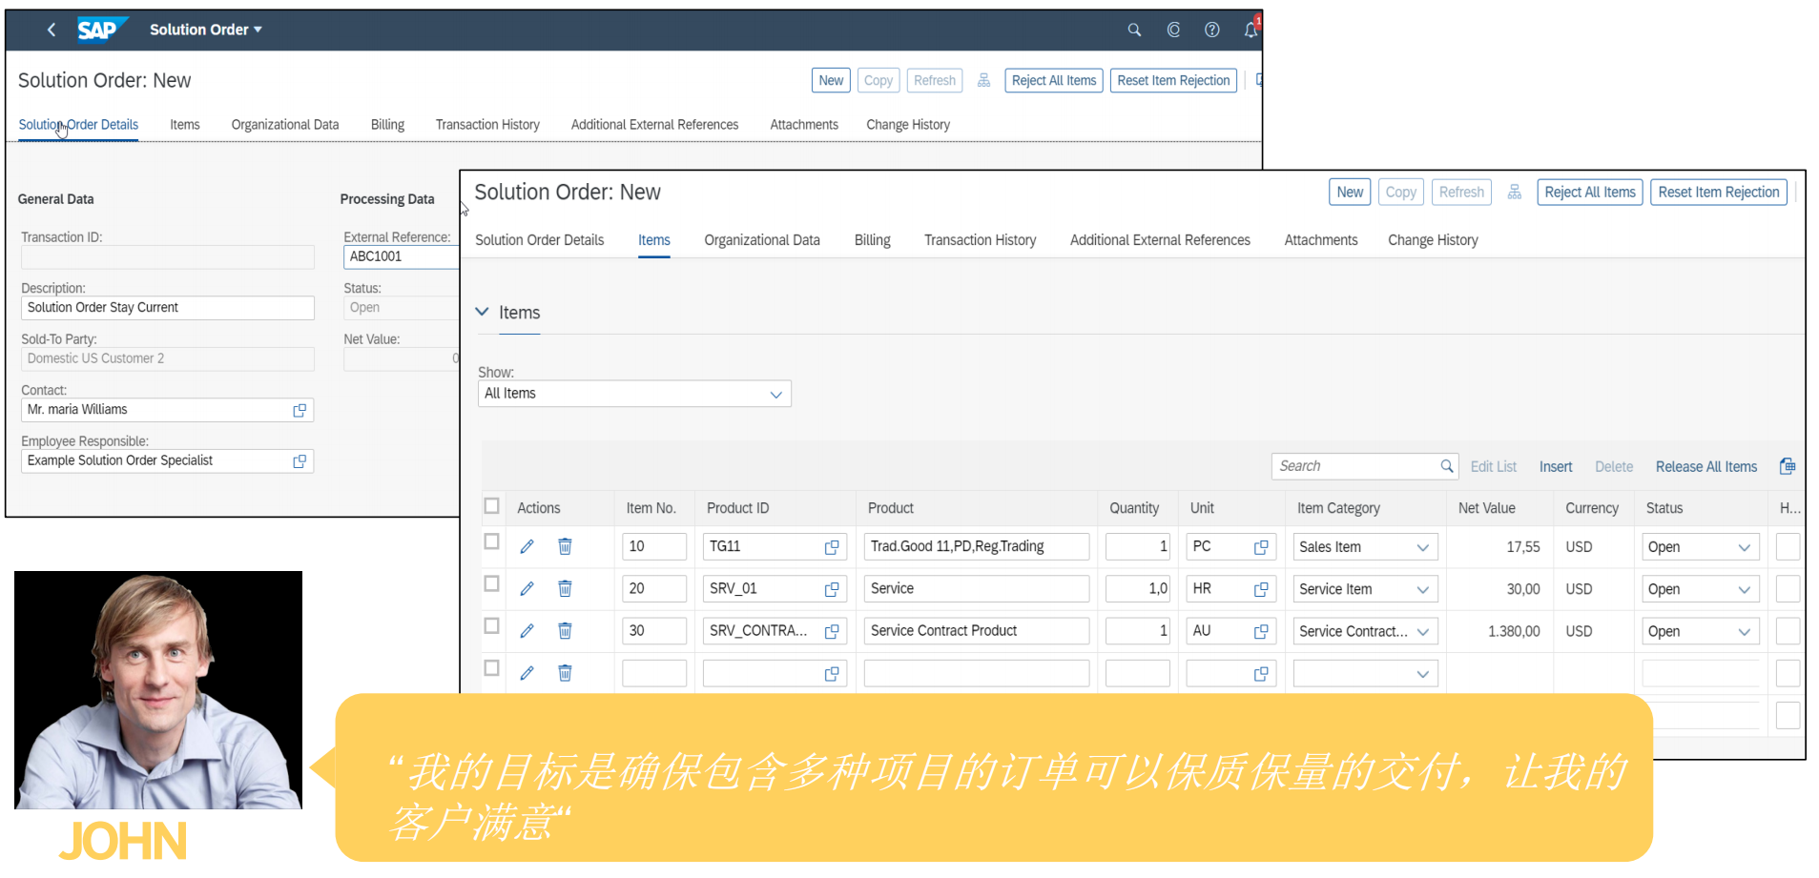Click the Edit List link above the items table
This screenshot has height=878, width=1819.
point(1494,466)
